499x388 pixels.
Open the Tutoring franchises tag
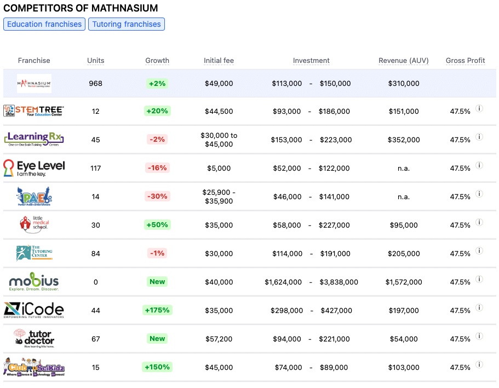click(x=127, y=24)
